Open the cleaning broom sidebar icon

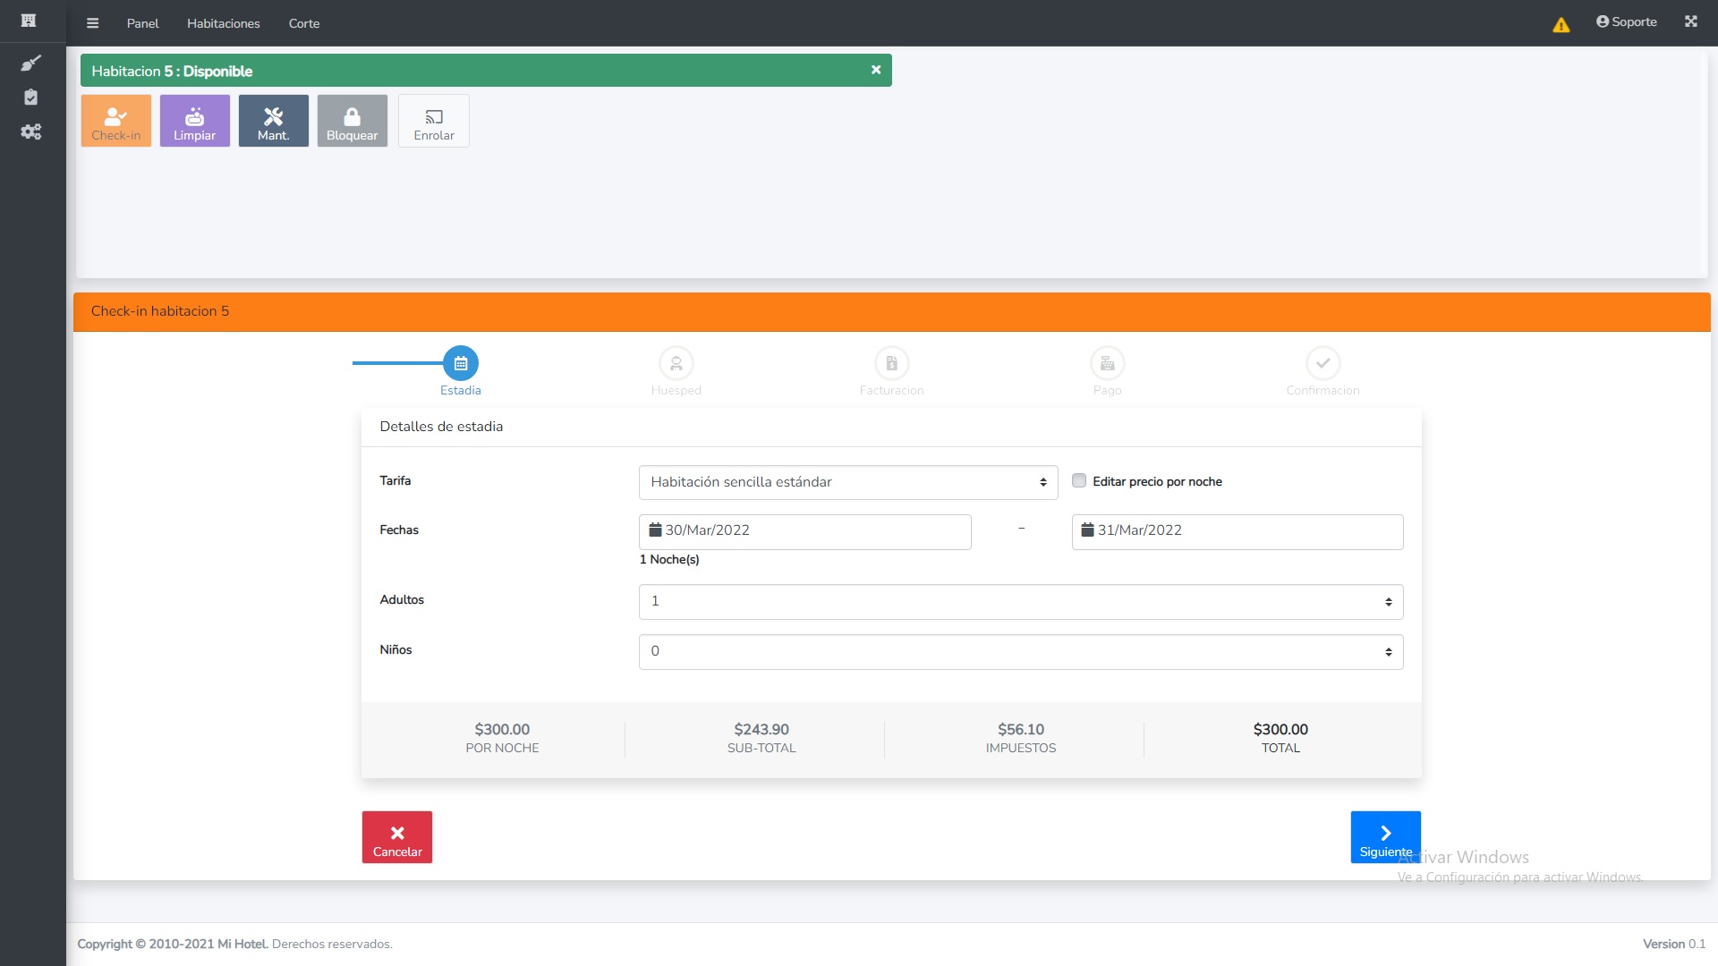30,63
